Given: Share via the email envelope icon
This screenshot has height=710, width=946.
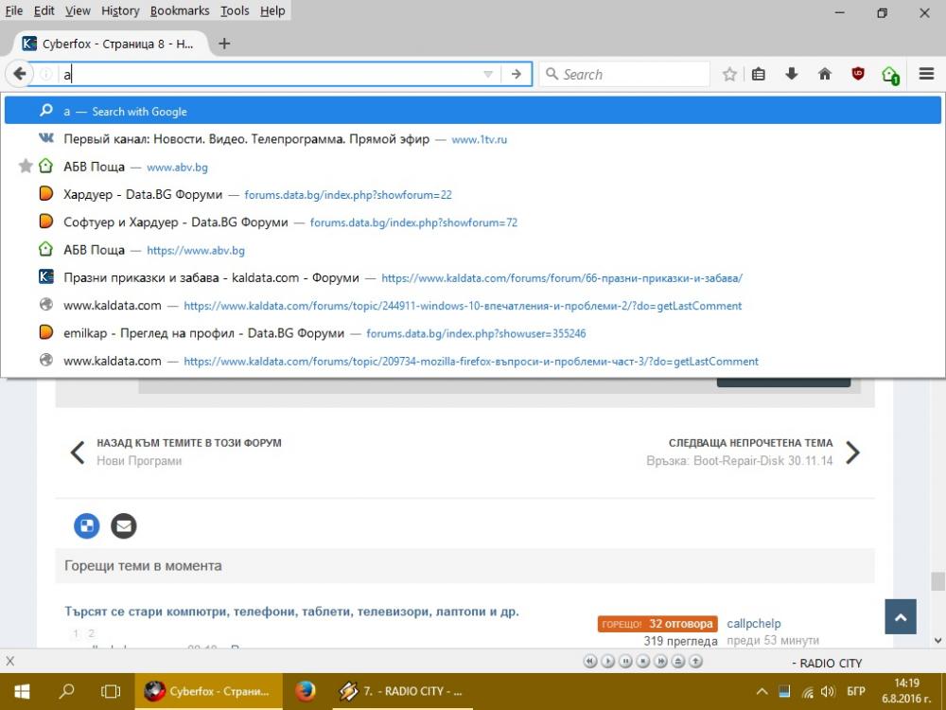Looking at the screenshot, I should point(124,525).
